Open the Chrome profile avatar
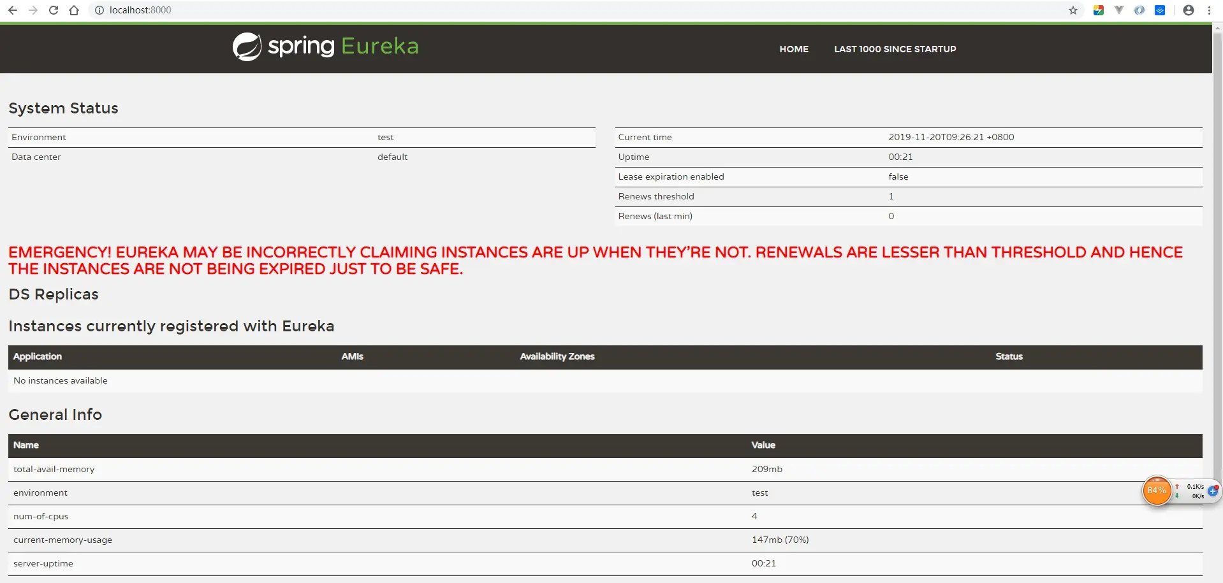The image size is (1223, 583). (x=1189, y=10)
